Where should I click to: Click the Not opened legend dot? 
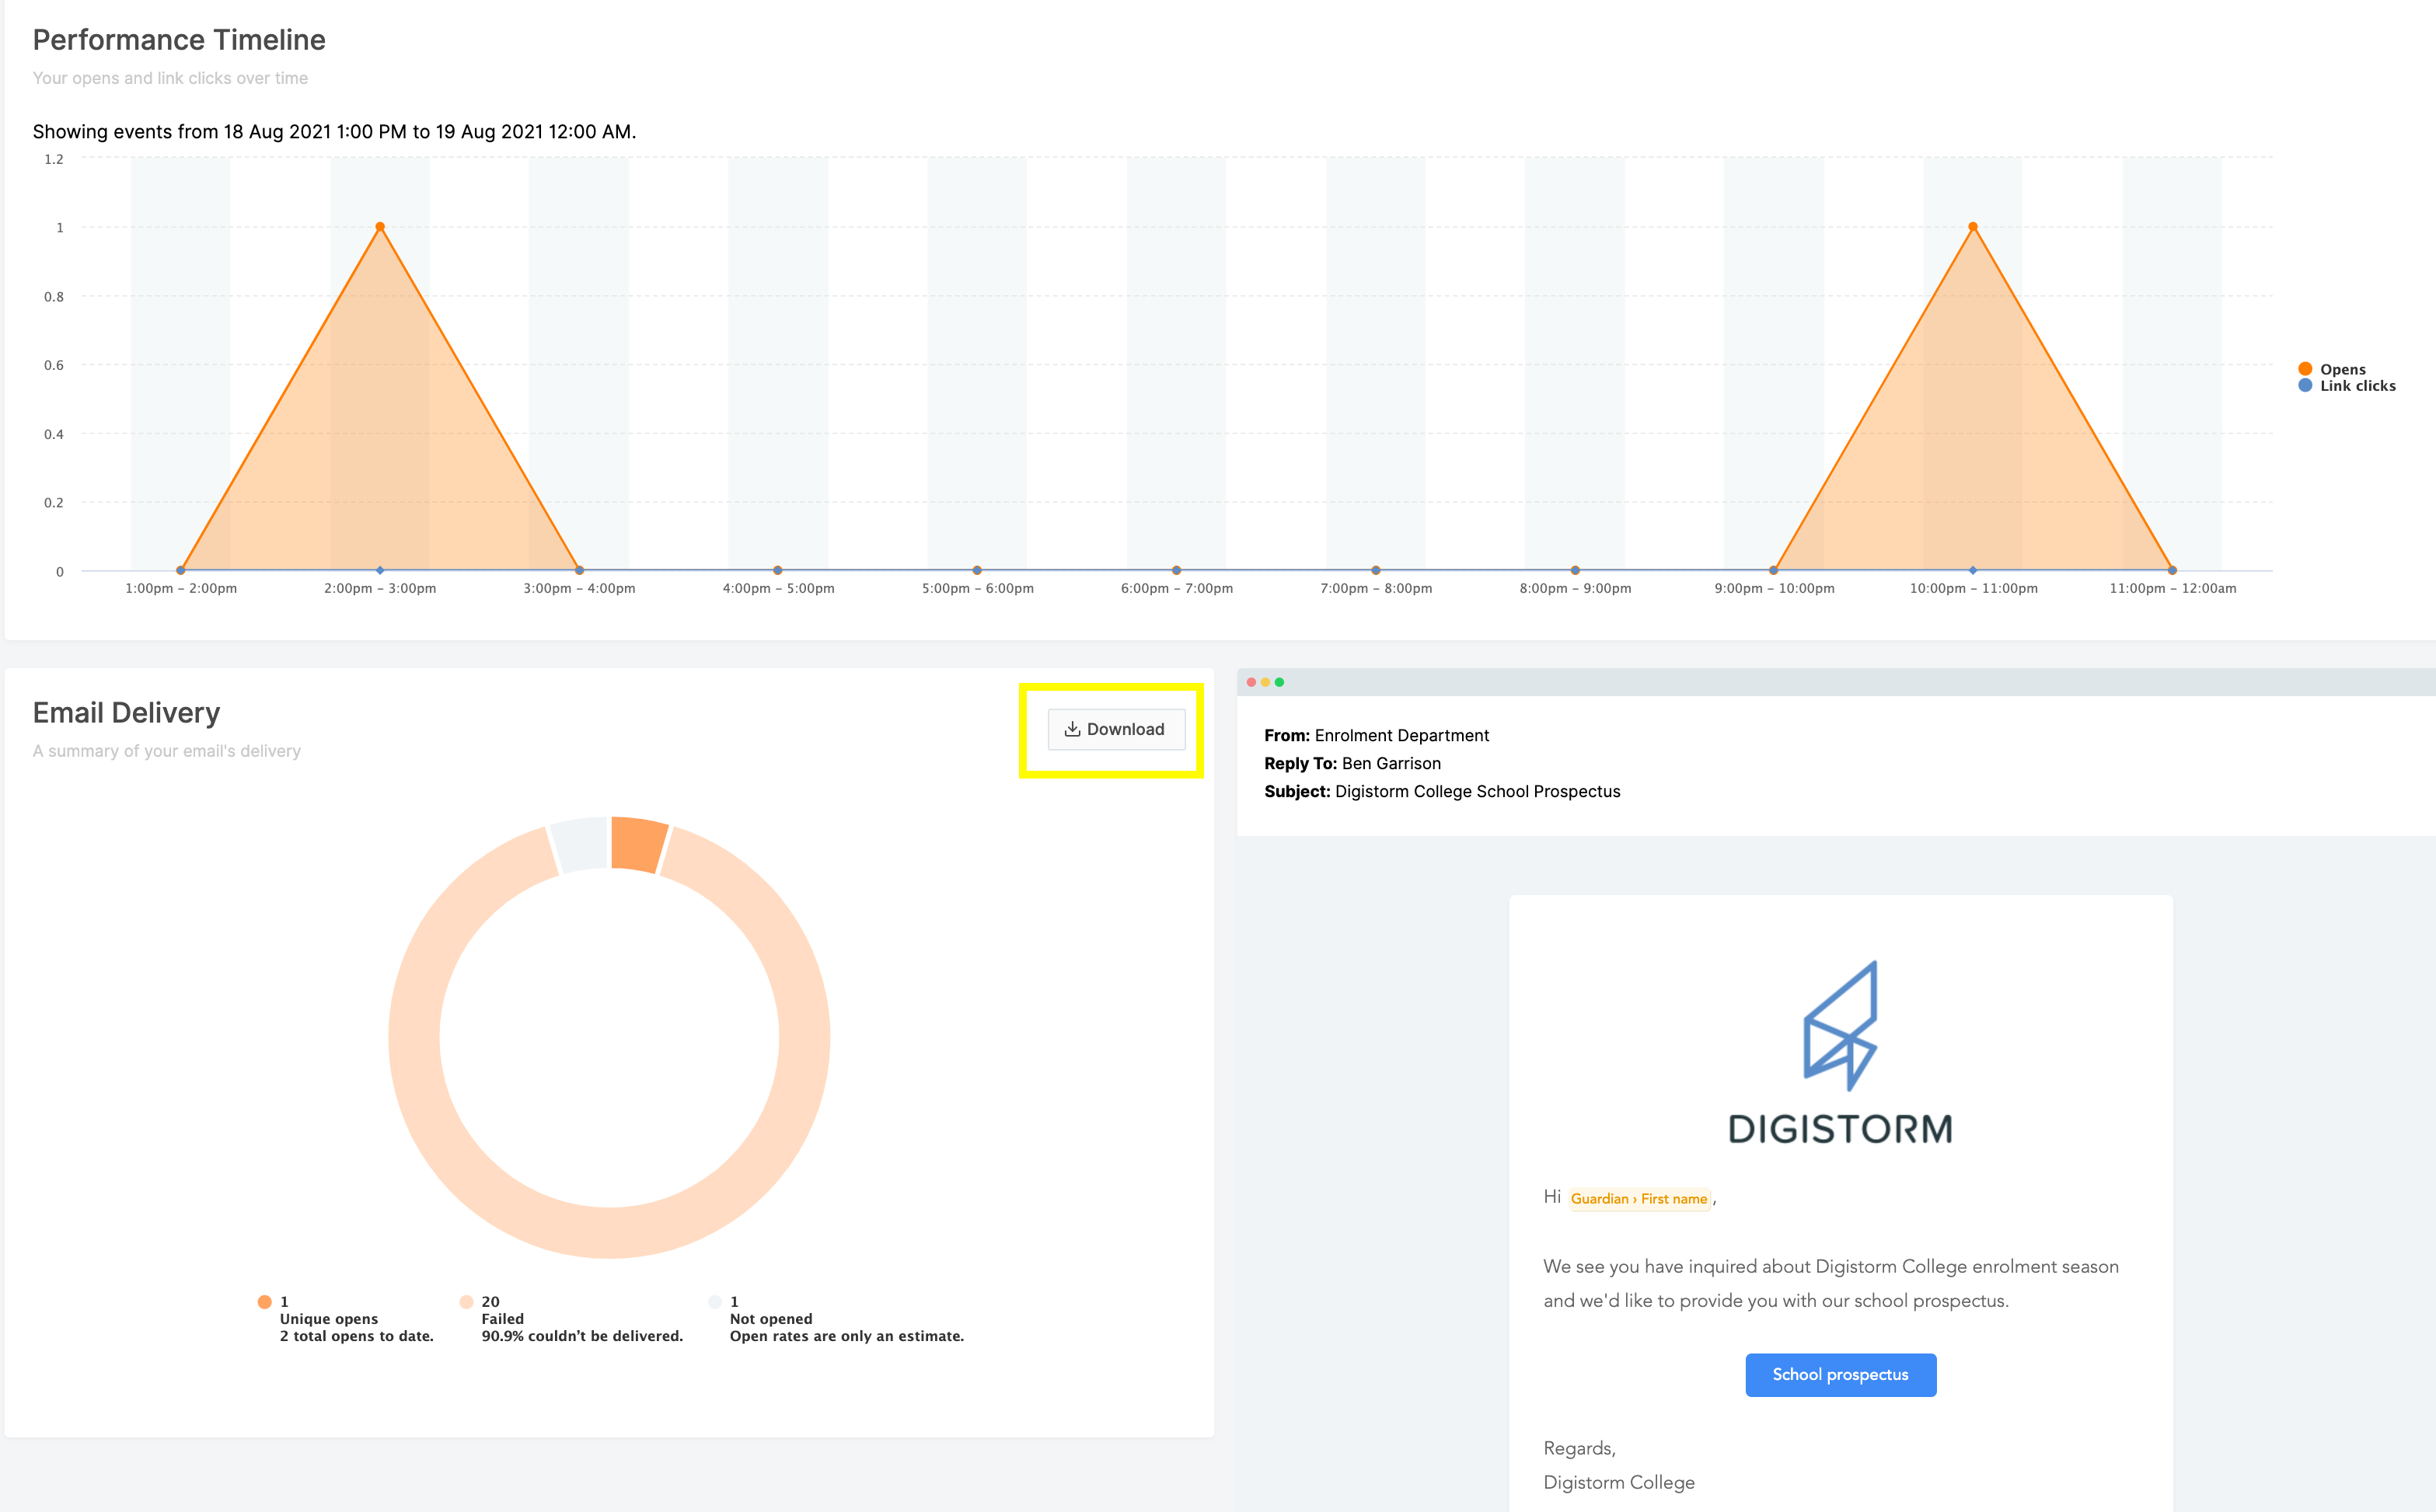point(714,1301)
